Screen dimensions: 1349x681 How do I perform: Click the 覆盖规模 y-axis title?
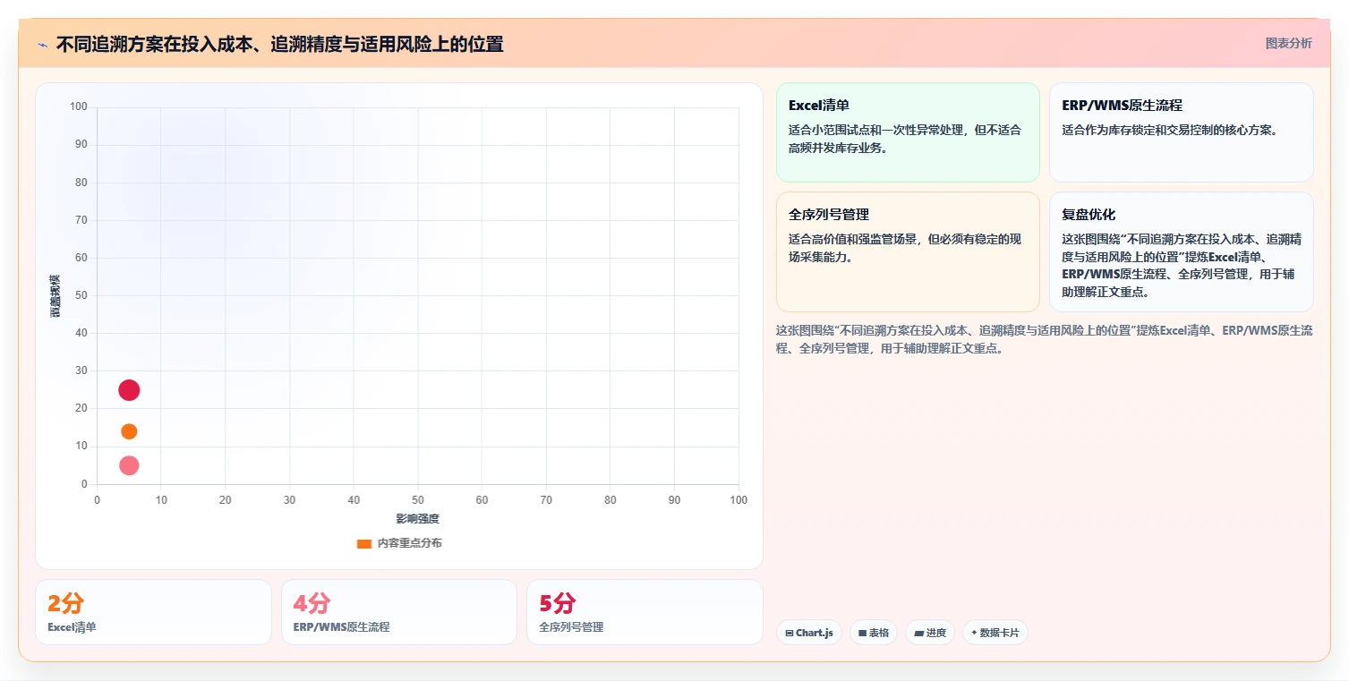[x=55, y=296]
